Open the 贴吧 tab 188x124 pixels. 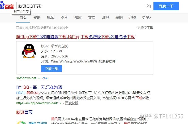[105, 17]
